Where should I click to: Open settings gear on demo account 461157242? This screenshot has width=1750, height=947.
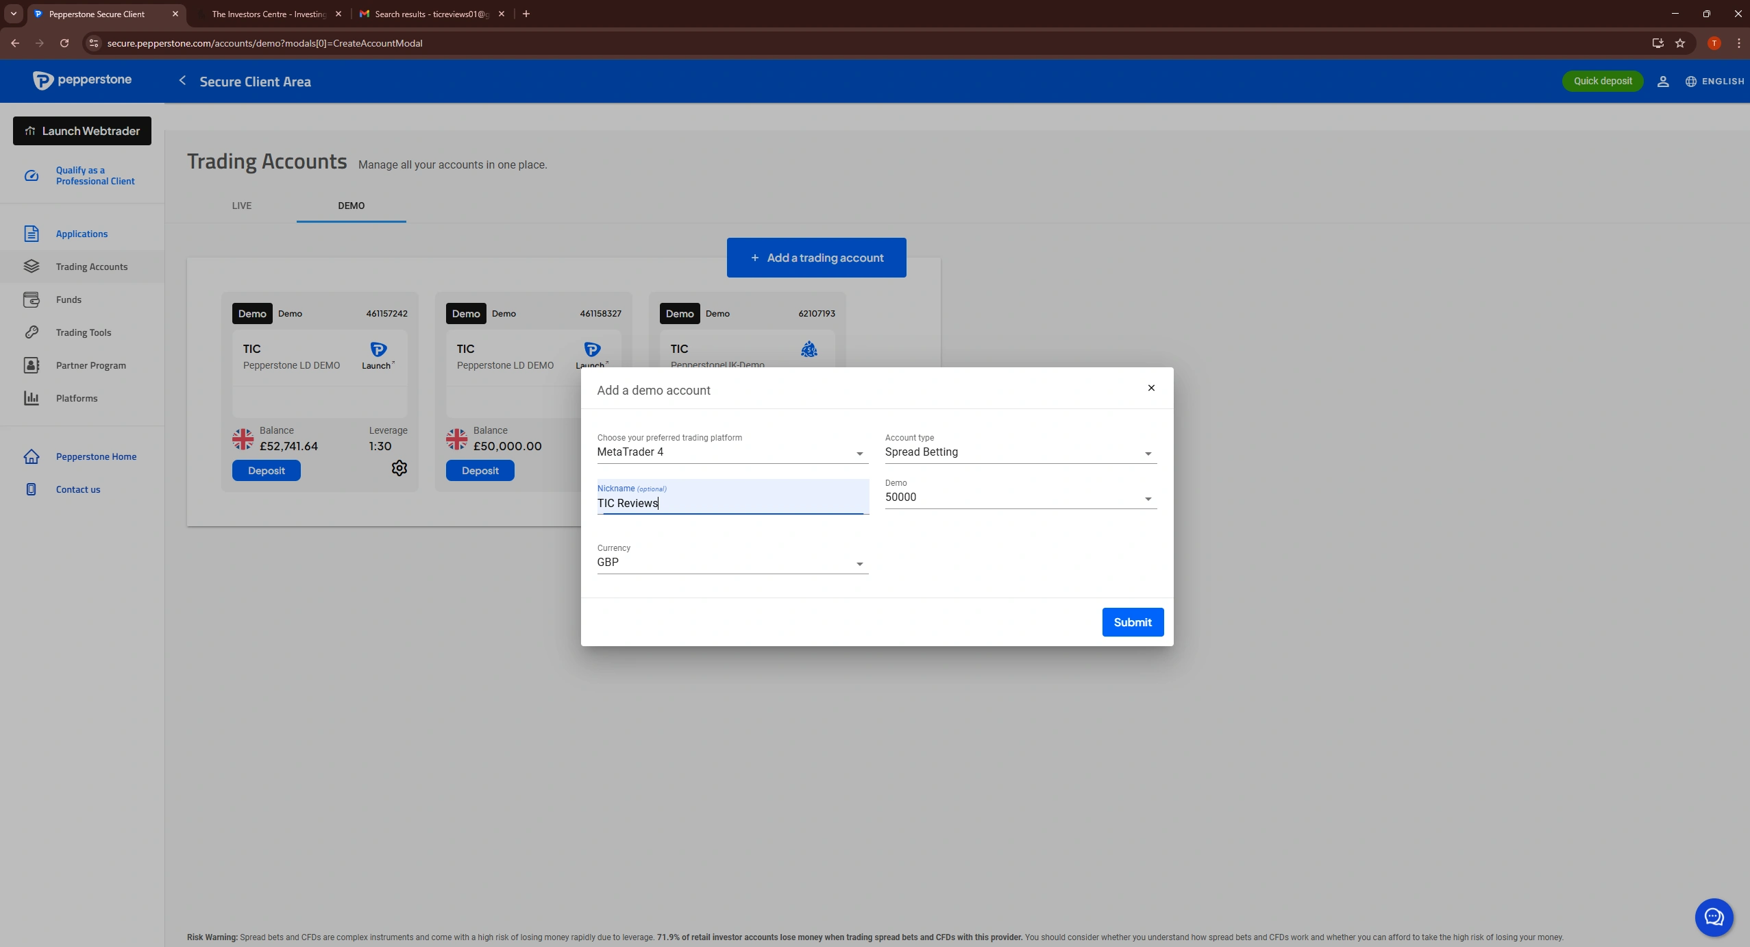pos(399,467)
